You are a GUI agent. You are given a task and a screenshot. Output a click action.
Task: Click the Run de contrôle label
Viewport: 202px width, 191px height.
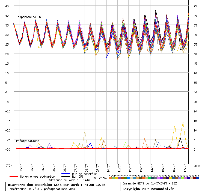(84, 174)
